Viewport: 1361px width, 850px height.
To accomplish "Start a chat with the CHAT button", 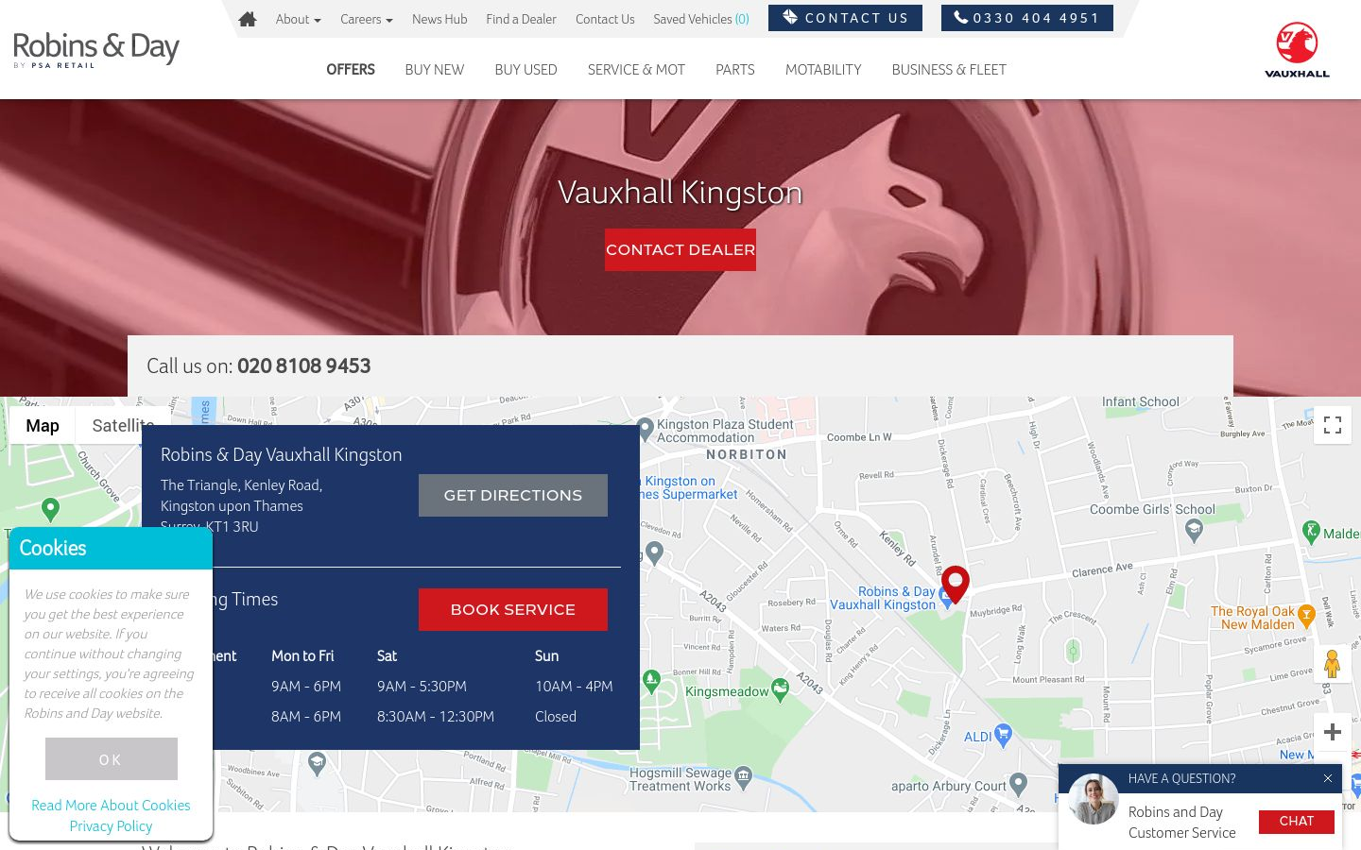I will (x=1297, y=822).
